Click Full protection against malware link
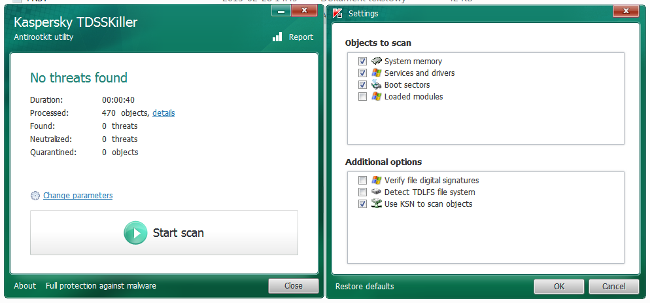The height and width of the screenshot is (303, 650). 101,286
